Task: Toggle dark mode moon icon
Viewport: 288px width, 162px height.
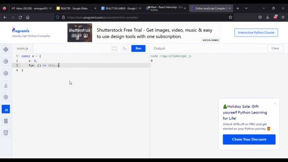Action: [125, 49]
